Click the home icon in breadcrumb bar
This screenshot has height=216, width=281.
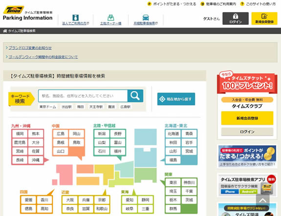pos(5,31)
